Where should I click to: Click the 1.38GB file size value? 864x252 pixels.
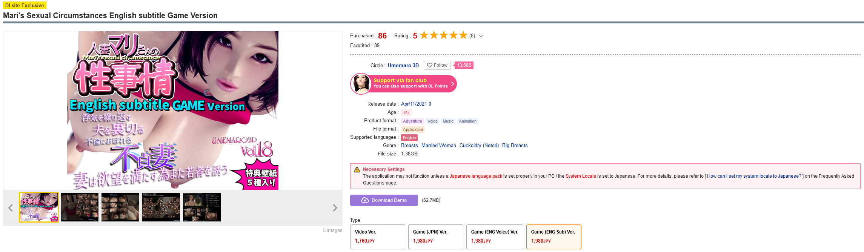(409, 154)
